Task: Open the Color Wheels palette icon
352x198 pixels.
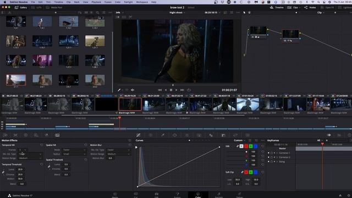Action: 26,135
